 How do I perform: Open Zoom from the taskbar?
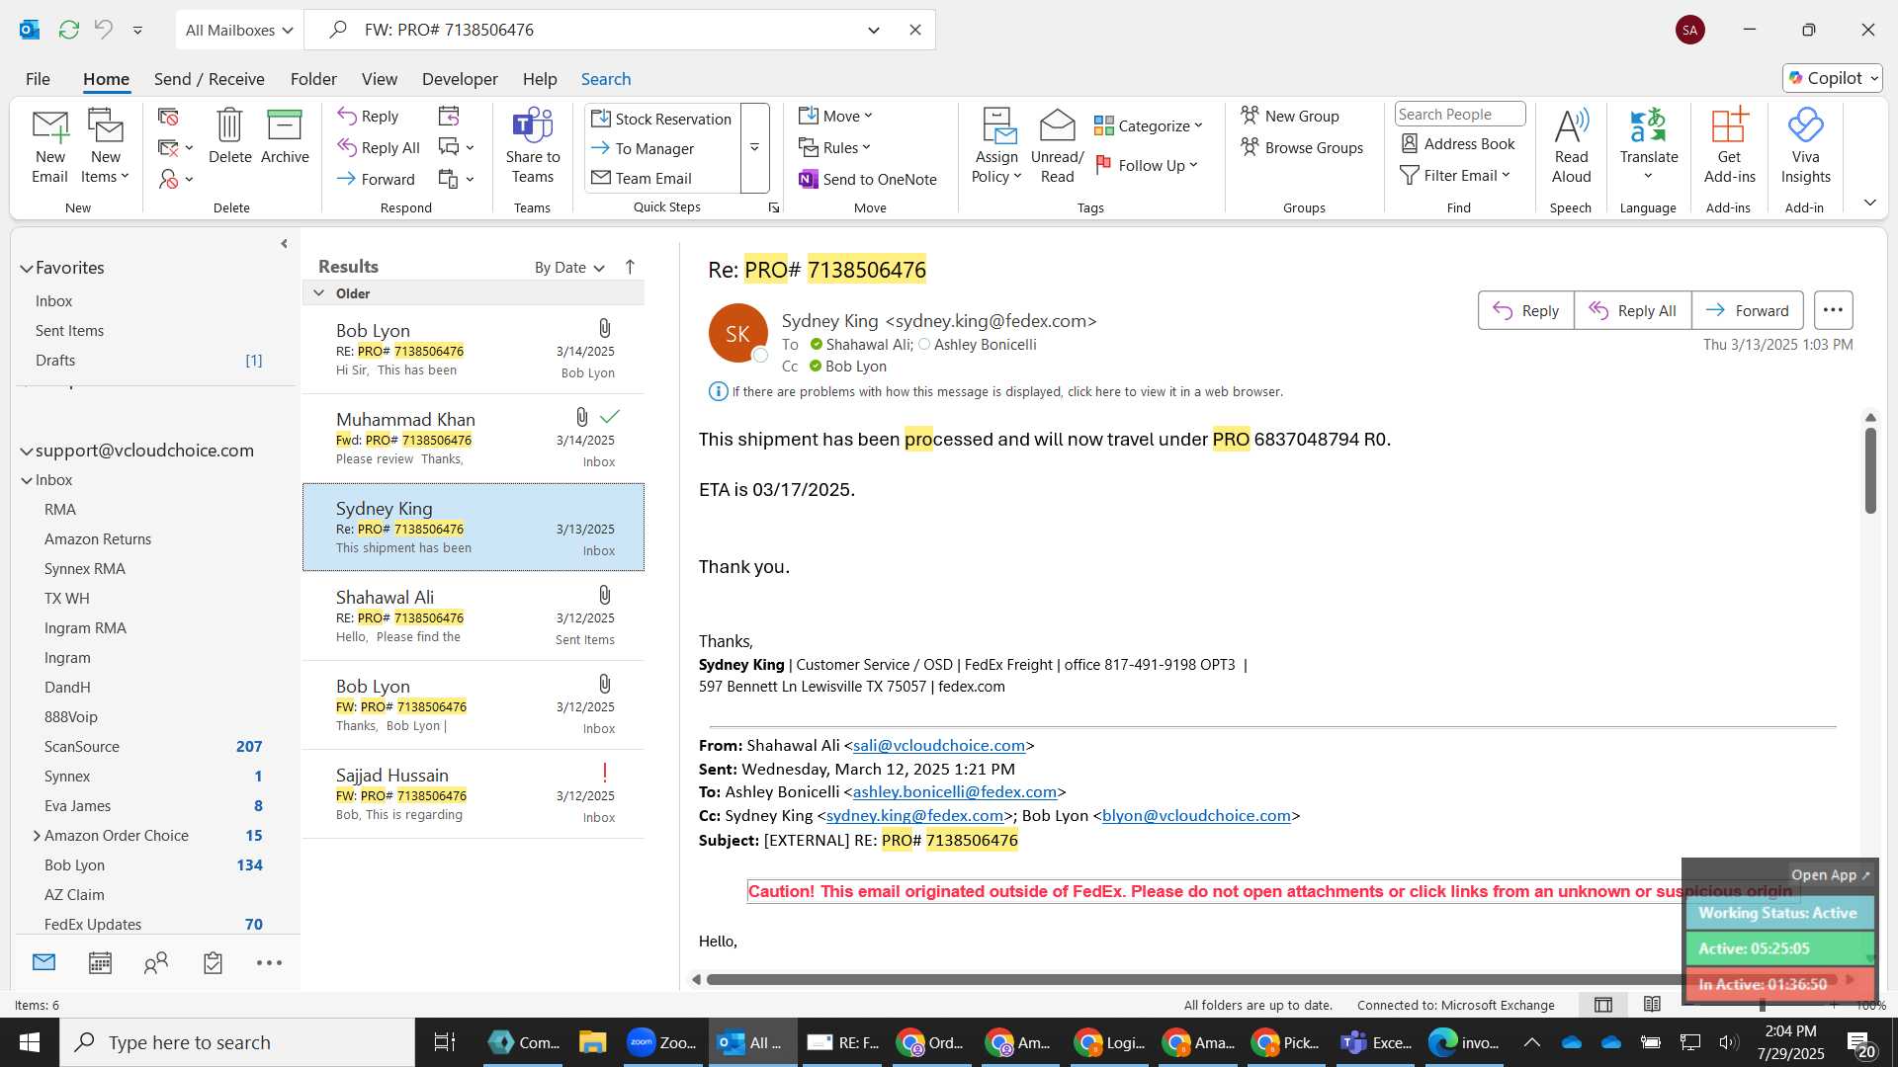tap(662, 1042)
